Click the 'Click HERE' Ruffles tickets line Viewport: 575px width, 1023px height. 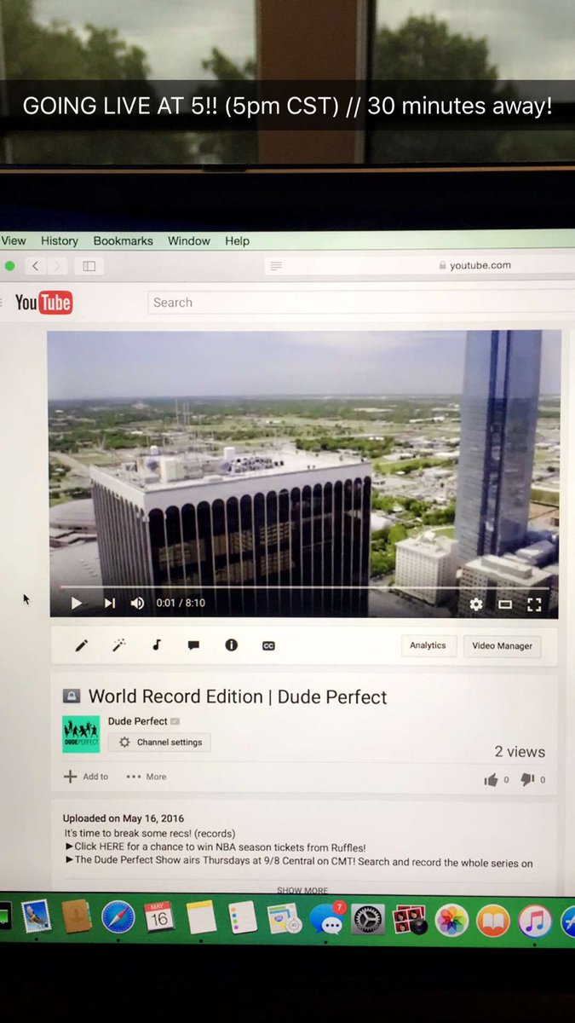(x=216, y=847)
